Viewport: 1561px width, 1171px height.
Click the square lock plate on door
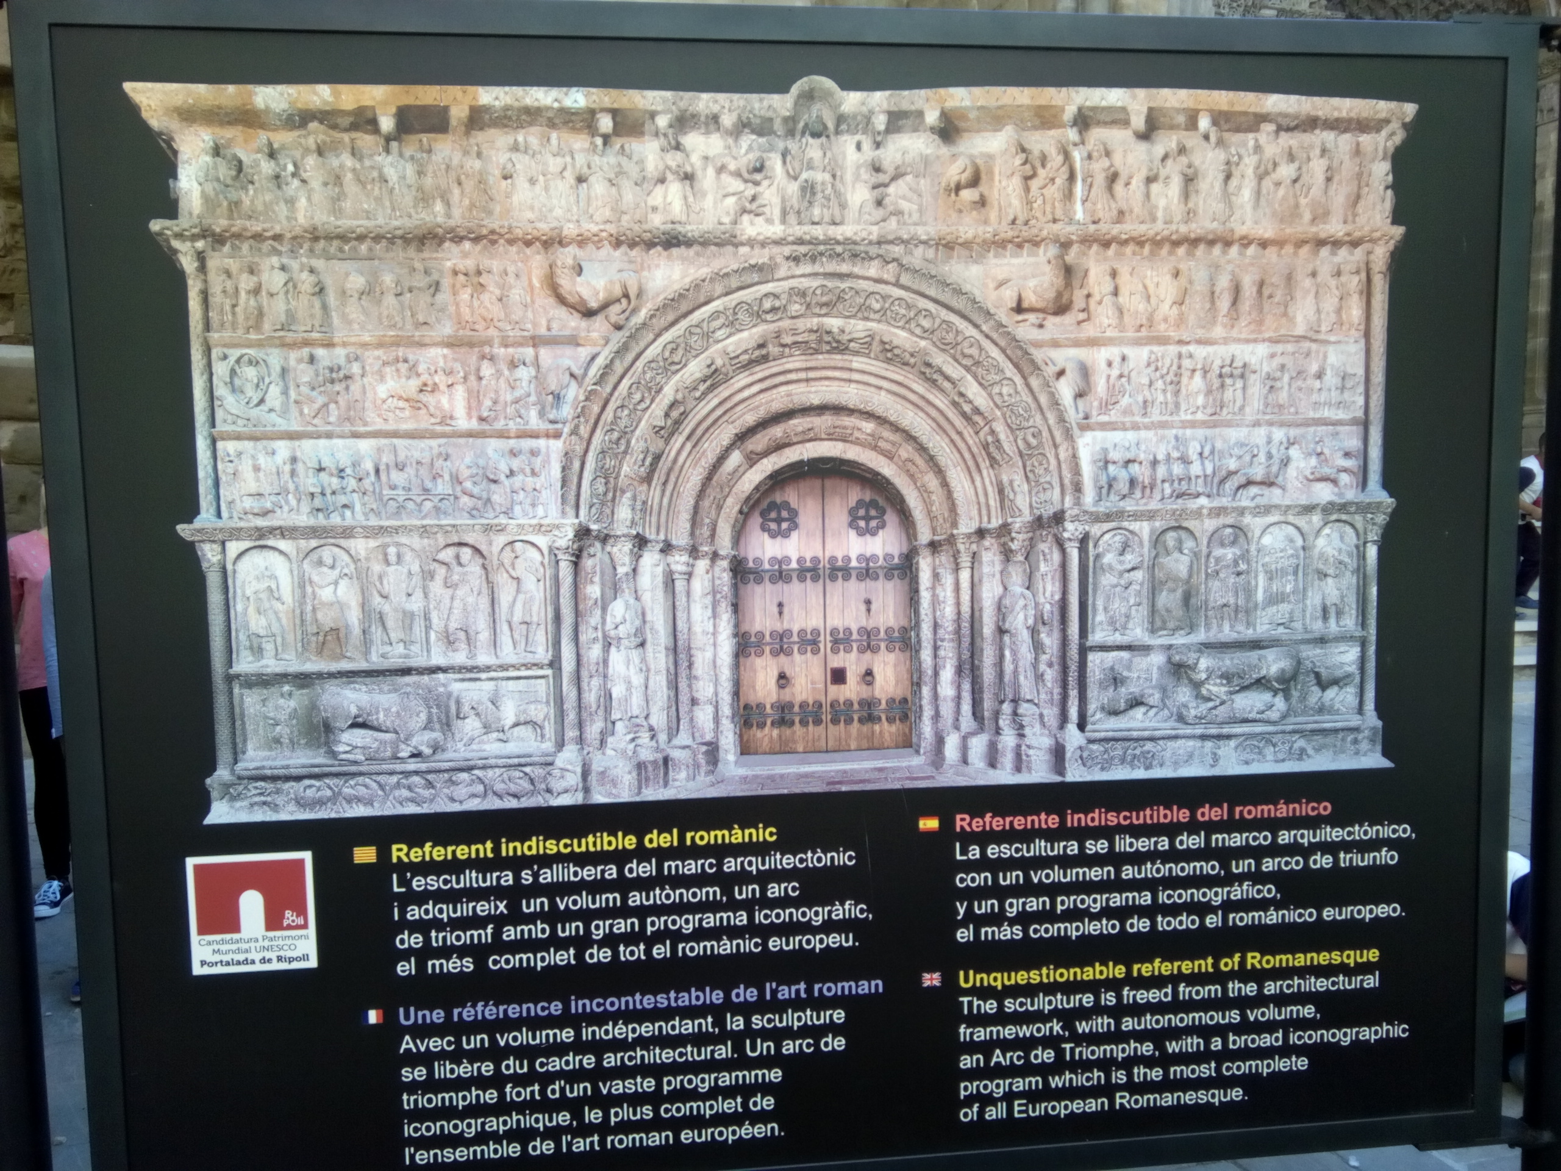(x=837, y=676)
